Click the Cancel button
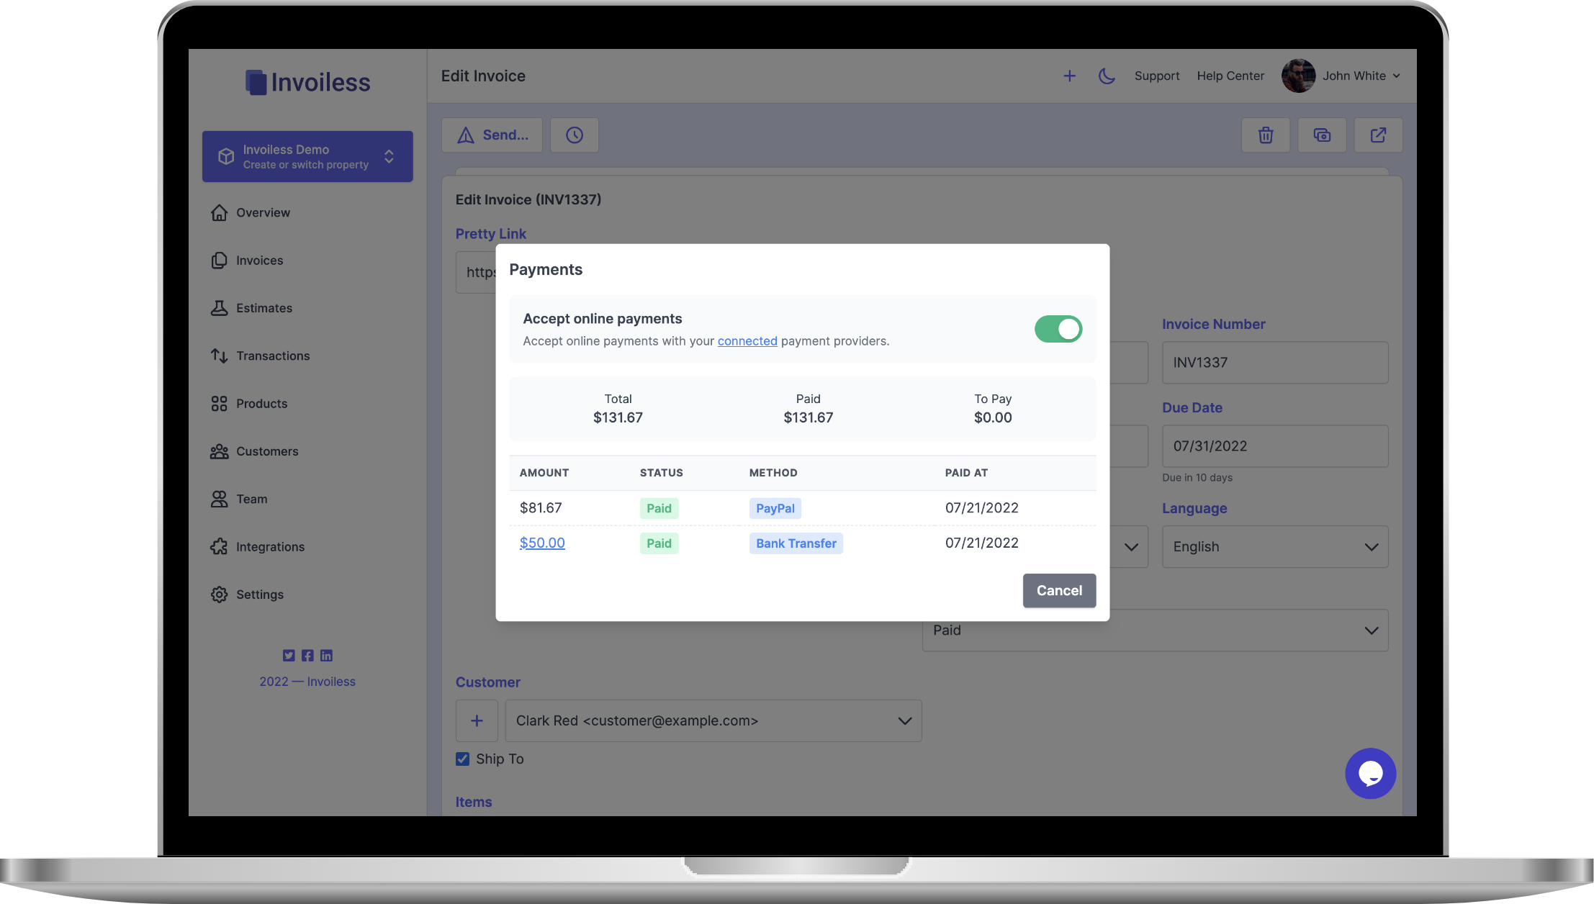This screenshot has height=904, width=1594. (x=1058, y=590)
